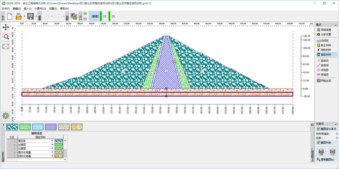Open the 编辑(E) menu
This screenshot has width=339, height=169.
[17, 9]
